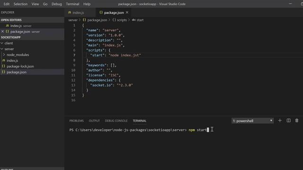This screenshot has width=303, height=170.
Task: Click the "main": "index.js" line
Action: 105,45
